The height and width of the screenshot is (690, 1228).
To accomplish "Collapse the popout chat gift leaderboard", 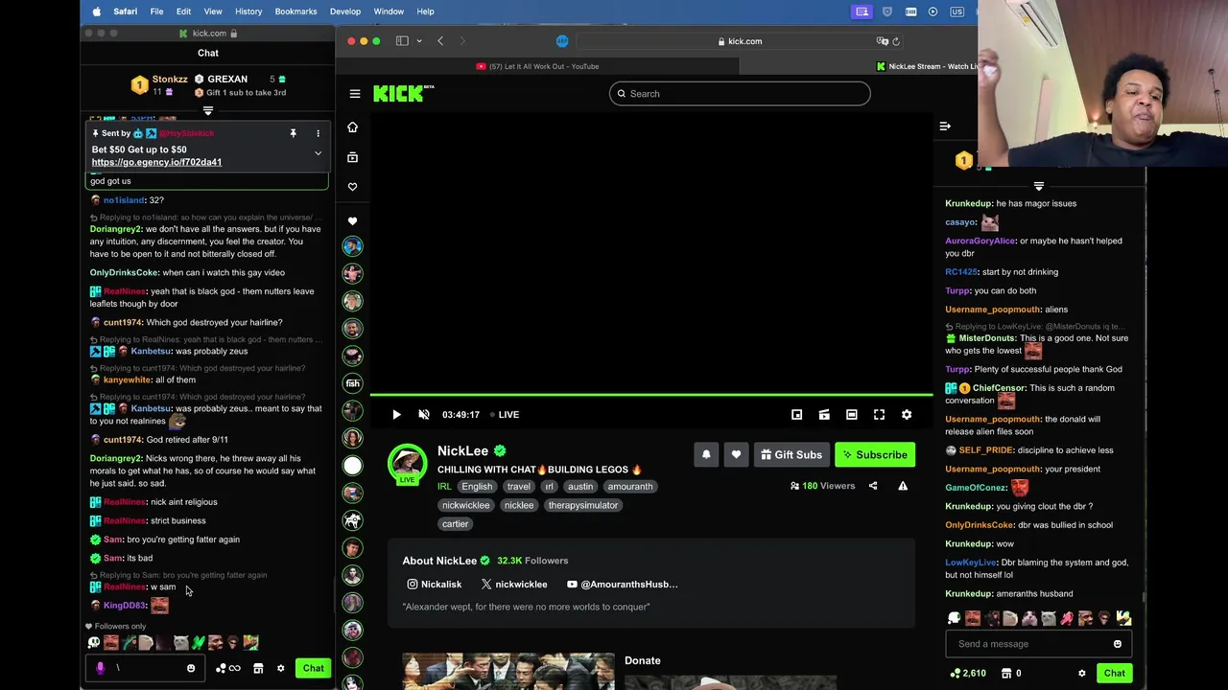I will point(208,111).
